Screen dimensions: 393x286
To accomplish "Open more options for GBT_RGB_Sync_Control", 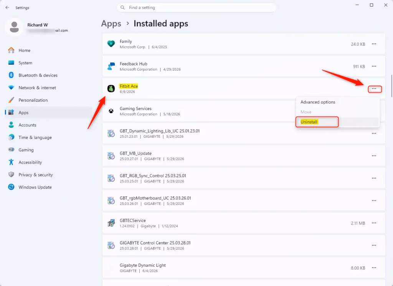I will [374, 178].
